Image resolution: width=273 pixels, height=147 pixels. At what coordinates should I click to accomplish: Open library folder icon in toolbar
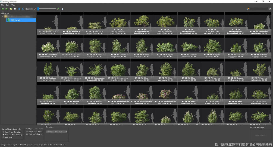[11, 9]
